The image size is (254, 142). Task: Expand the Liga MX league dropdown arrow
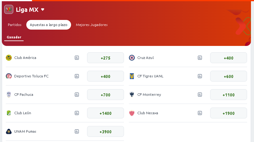(43, 10)
